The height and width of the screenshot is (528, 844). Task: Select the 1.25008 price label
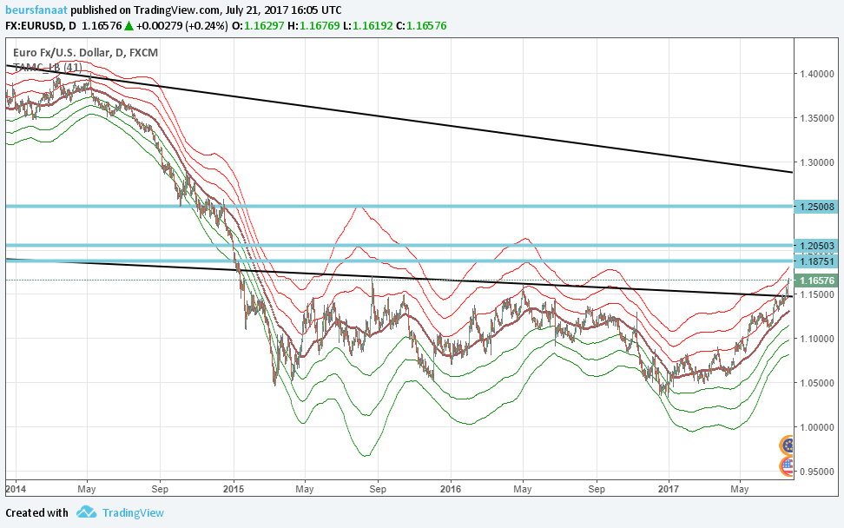tap(816, 207)
